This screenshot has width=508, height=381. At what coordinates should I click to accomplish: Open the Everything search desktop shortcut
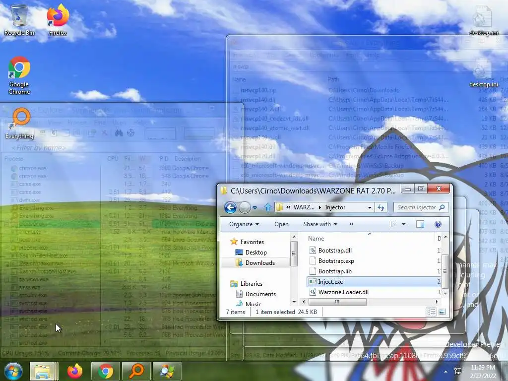[19, 123]
